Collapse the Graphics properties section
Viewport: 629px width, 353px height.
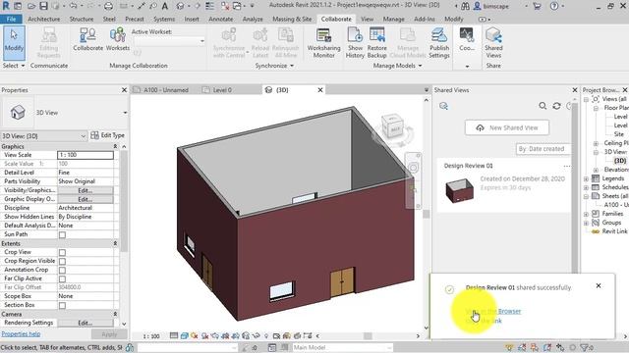(x=115, y=146)
